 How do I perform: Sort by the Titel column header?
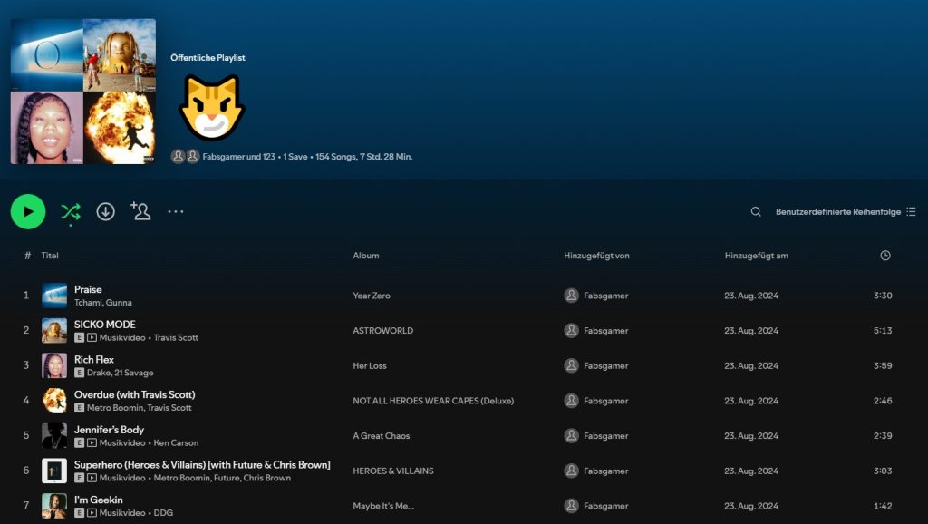point(50,256)
